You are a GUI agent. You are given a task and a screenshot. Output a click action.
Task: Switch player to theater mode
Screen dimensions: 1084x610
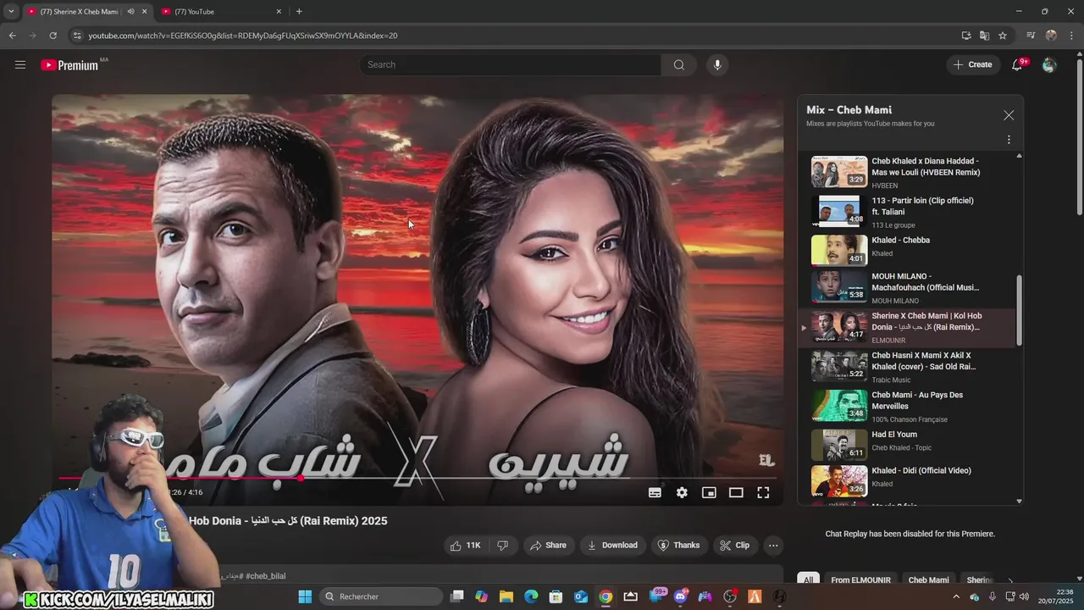pyautogui.click(x=736, y=492)
